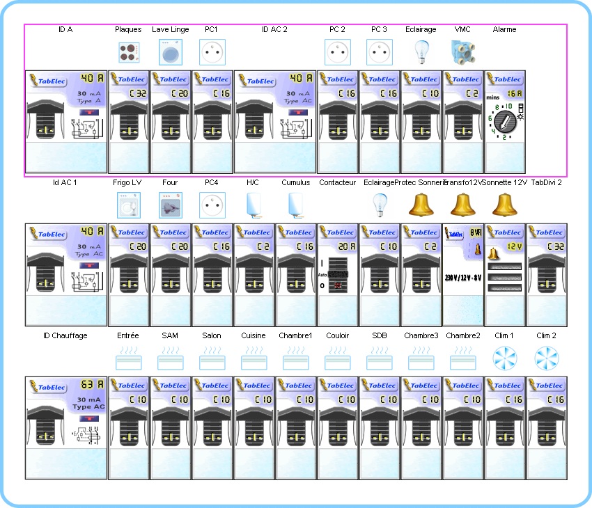This screenshot has height=508, width=592.
Task: Click the Contacteur 20 A Auto selector
Action: tap(337, 273)
